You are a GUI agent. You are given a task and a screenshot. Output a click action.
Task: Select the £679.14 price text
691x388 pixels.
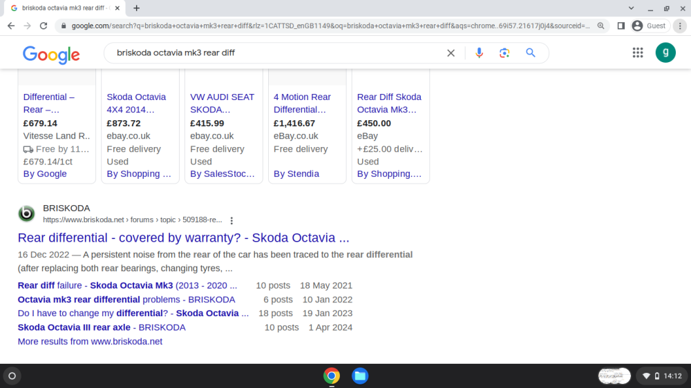[40, 124]
